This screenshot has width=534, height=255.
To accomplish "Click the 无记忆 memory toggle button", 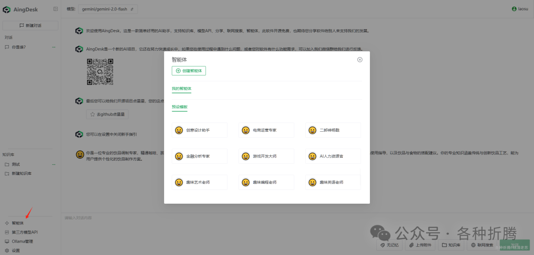I will [390, 245].
